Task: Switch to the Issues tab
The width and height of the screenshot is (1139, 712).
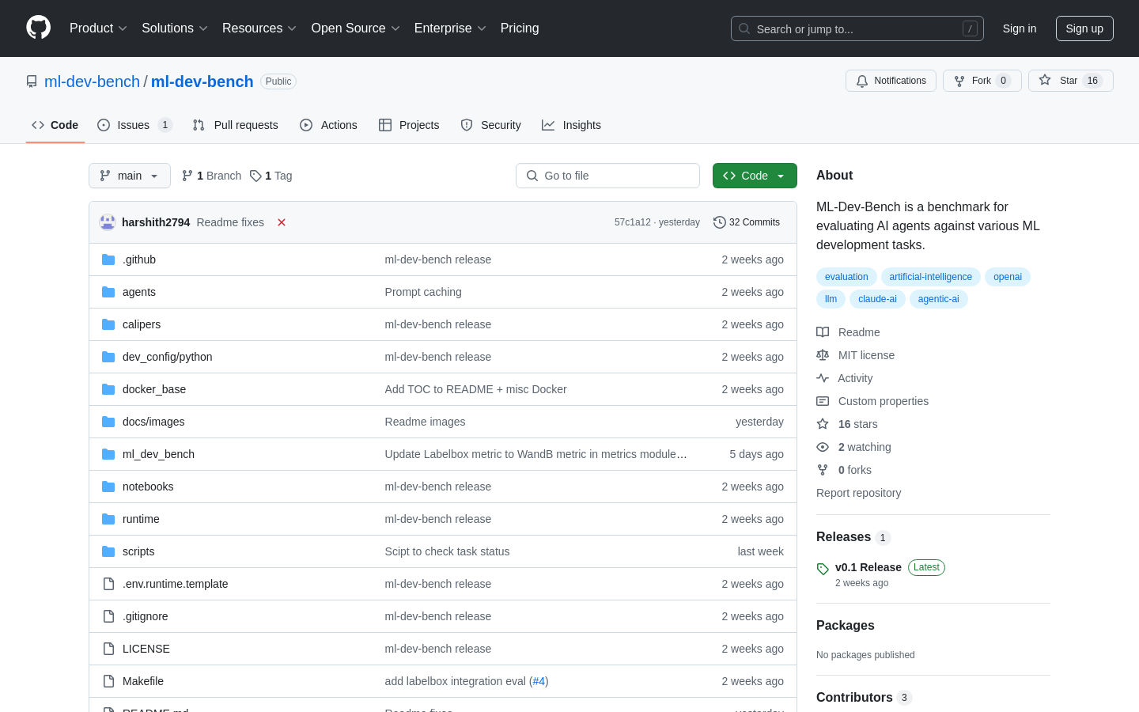Action: coord(134,125)
